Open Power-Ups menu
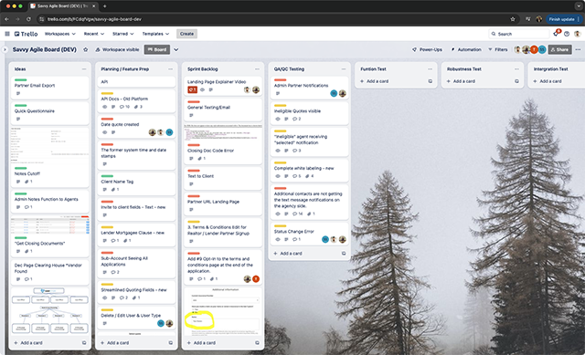Viewport: 585px width, 355px height. click(x=427, y=49)
